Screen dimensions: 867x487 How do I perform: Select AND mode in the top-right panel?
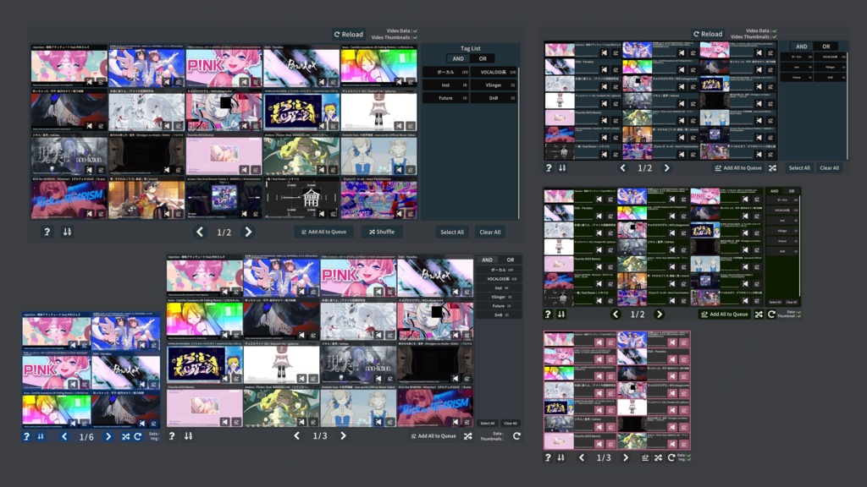[802, 47]
